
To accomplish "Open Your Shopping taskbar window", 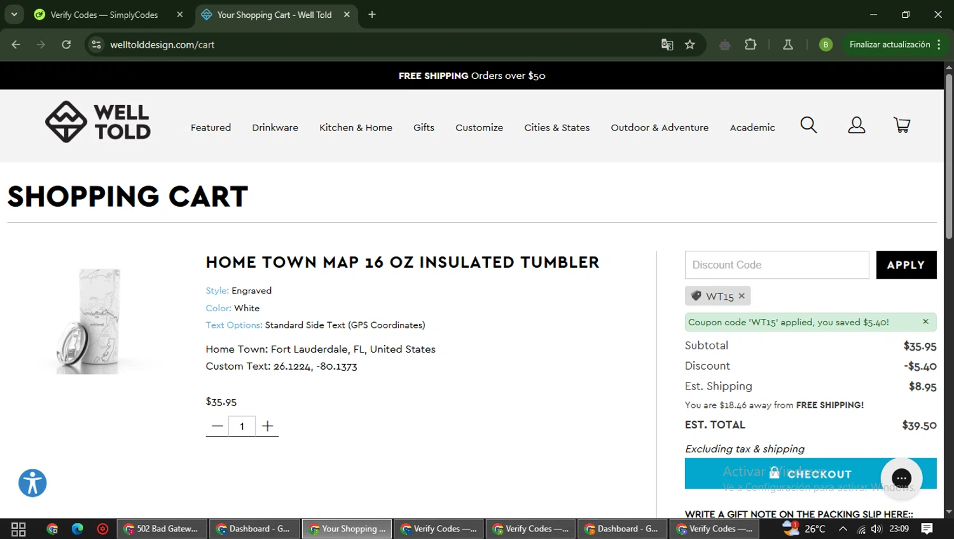I will [347, 529].
